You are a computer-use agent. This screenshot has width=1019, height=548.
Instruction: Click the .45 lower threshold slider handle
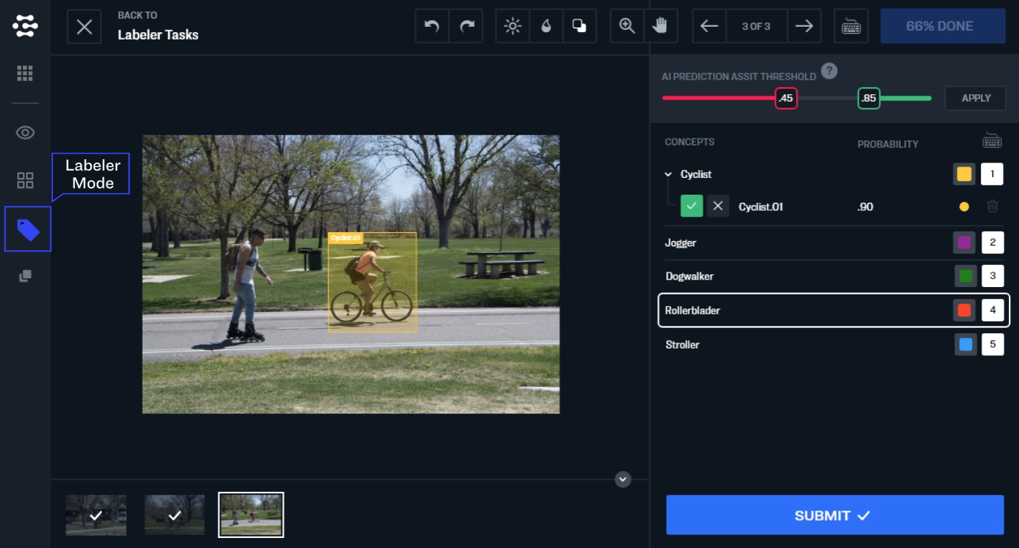tap(786, 98)
